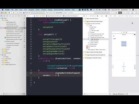
Task: Expand the Sign In View Controller Scene
Action: 84,52
